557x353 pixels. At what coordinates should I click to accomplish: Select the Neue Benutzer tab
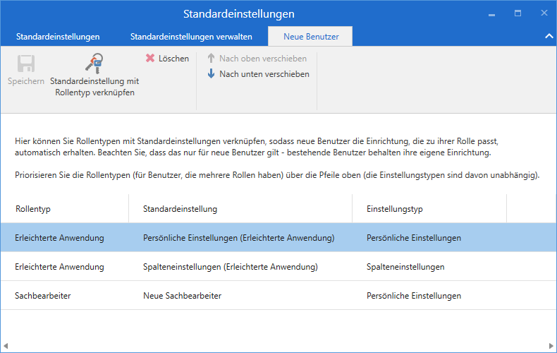(311, 37)
